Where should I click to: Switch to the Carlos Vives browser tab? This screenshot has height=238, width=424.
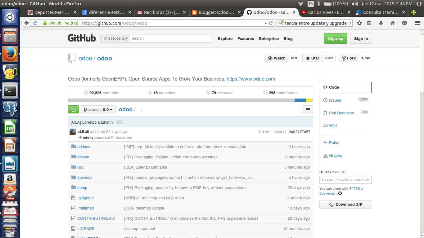pyautogui.click(x=326, y=12)
